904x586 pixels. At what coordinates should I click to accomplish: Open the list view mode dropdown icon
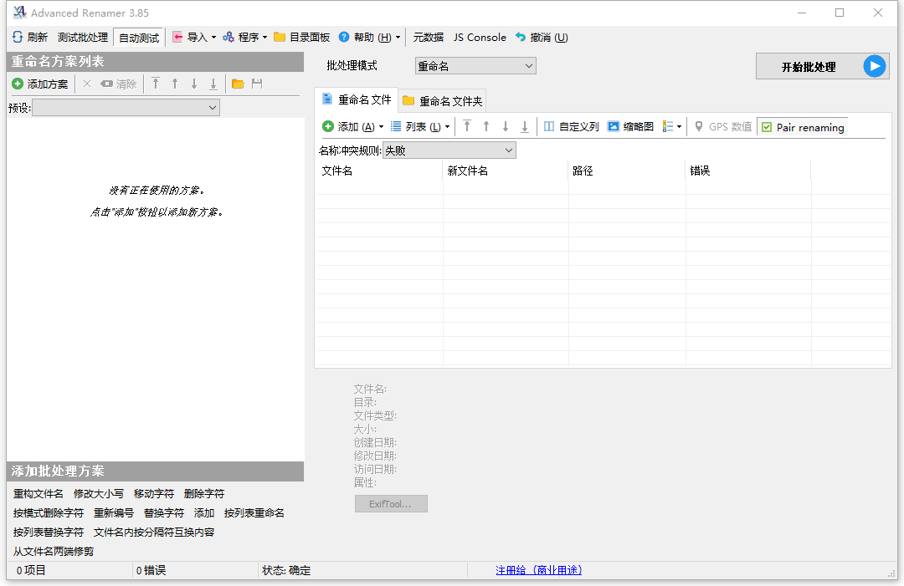point(672,126)
